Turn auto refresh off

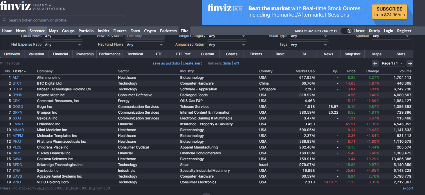click(x=237, y=63)
